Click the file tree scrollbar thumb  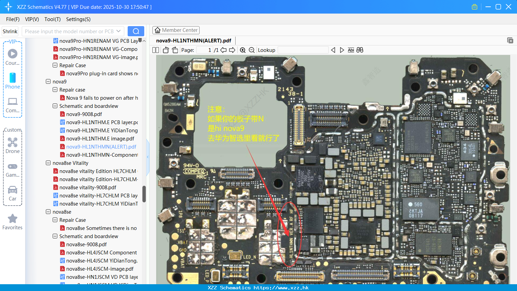tap(144, 194)
